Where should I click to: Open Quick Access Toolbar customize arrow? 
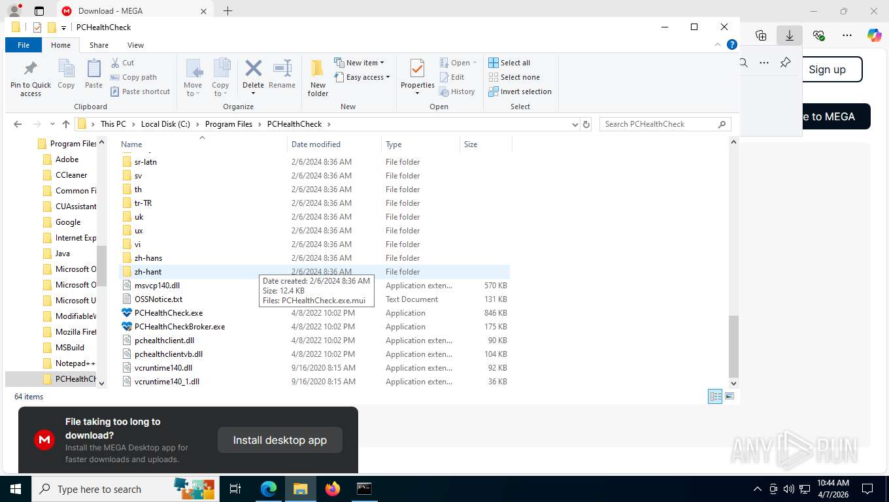pyautogui.click(x=63, y=27)
